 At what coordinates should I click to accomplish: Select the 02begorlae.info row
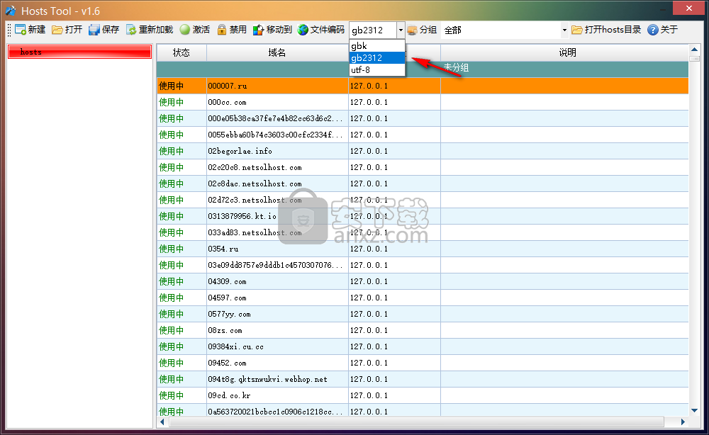click(423, 151)
